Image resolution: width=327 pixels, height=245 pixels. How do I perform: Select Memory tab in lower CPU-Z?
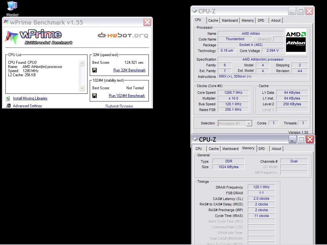coord(248,148)
